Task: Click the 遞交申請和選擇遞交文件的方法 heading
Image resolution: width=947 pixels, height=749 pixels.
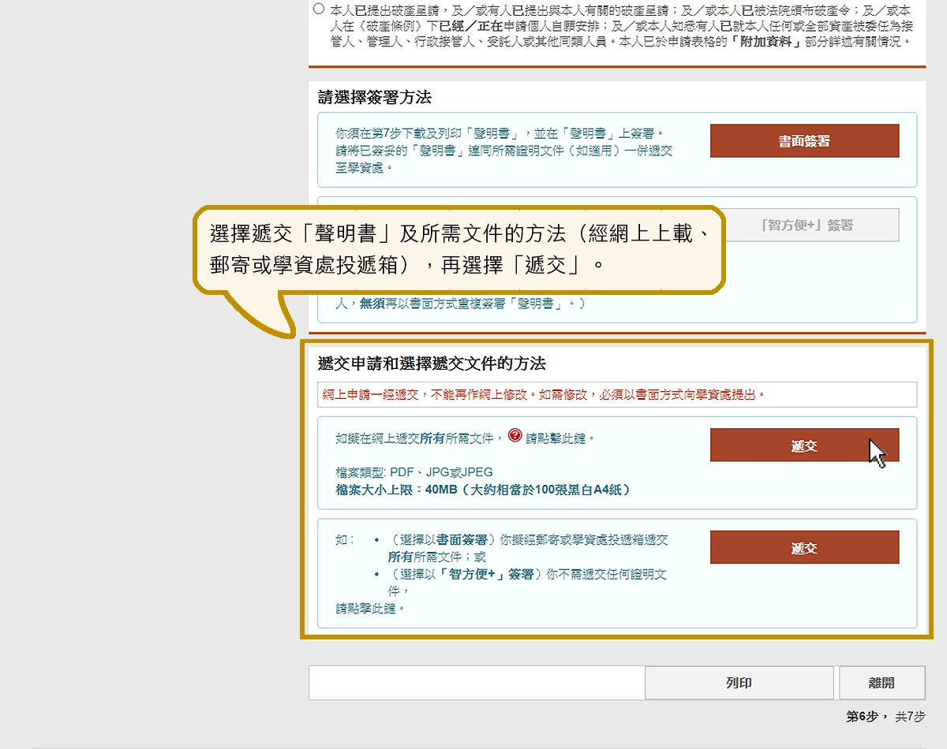Action: [431, 363]
